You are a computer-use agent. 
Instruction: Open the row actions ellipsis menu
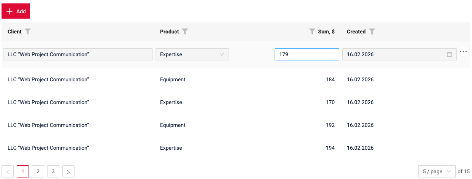click(x=463, y=52)
